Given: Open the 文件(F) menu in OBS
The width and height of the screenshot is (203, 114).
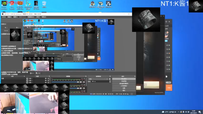Looking at the screenshot, I should click(4, 17).
